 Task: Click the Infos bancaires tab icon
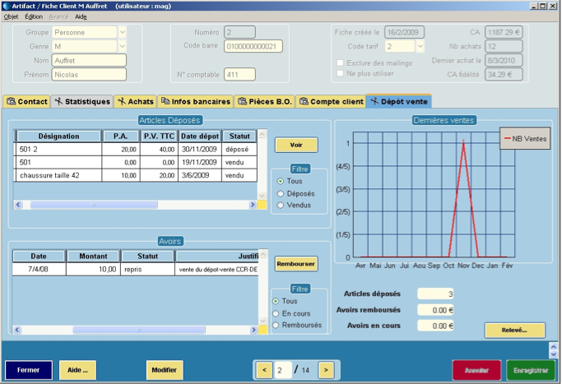click(165, 101)
